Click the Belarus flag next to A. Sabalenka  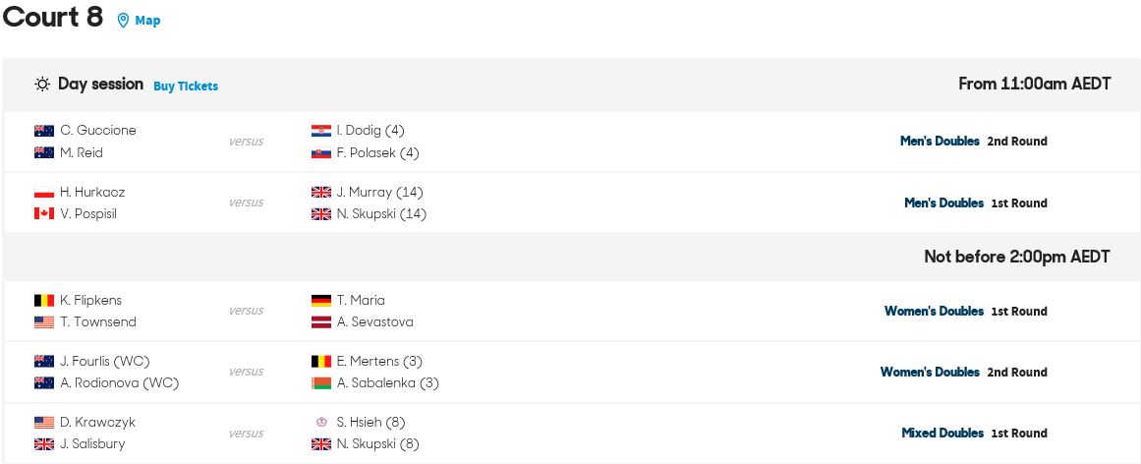tap(321, 382)
